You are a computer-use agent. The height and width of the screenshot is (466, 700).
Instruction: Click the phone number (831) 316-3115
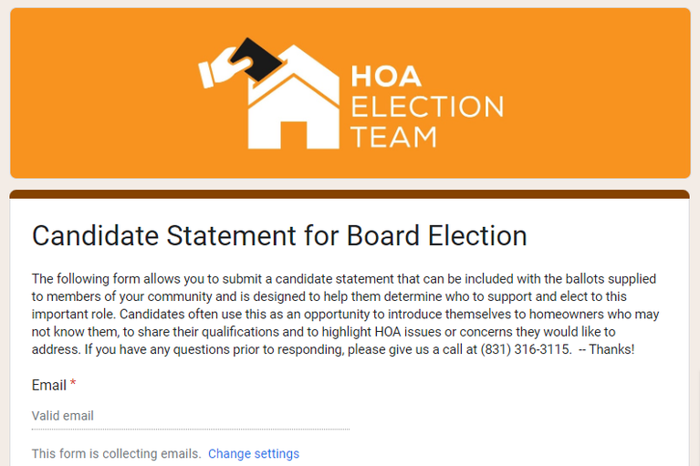coord(526,349)
